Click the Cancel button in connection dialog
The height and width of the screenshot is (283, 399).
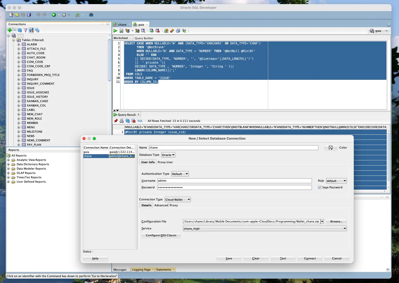(x=337, y=259)
